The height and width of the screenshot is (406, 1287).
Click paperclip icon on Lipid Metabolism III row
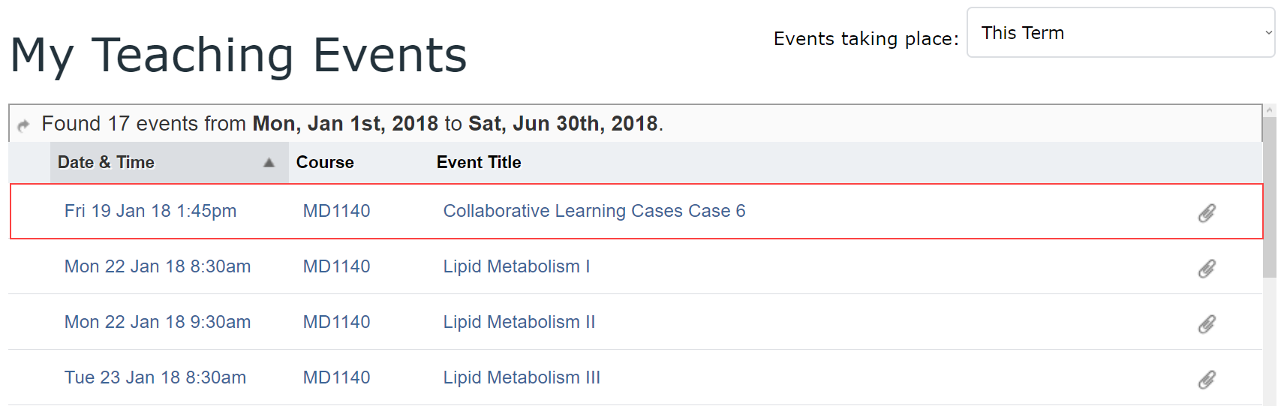click(1207, 380)
